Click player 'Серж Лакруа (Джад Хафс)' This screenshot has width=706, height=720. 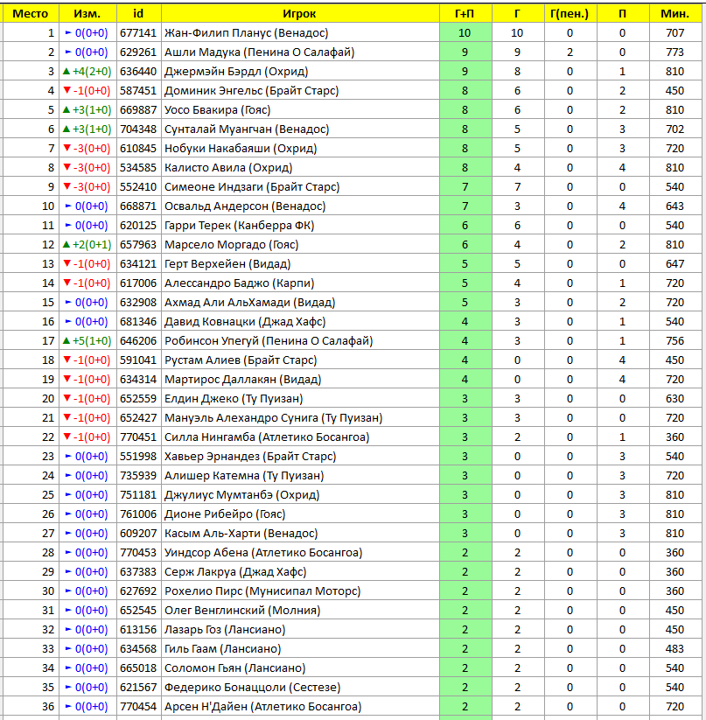235,572
